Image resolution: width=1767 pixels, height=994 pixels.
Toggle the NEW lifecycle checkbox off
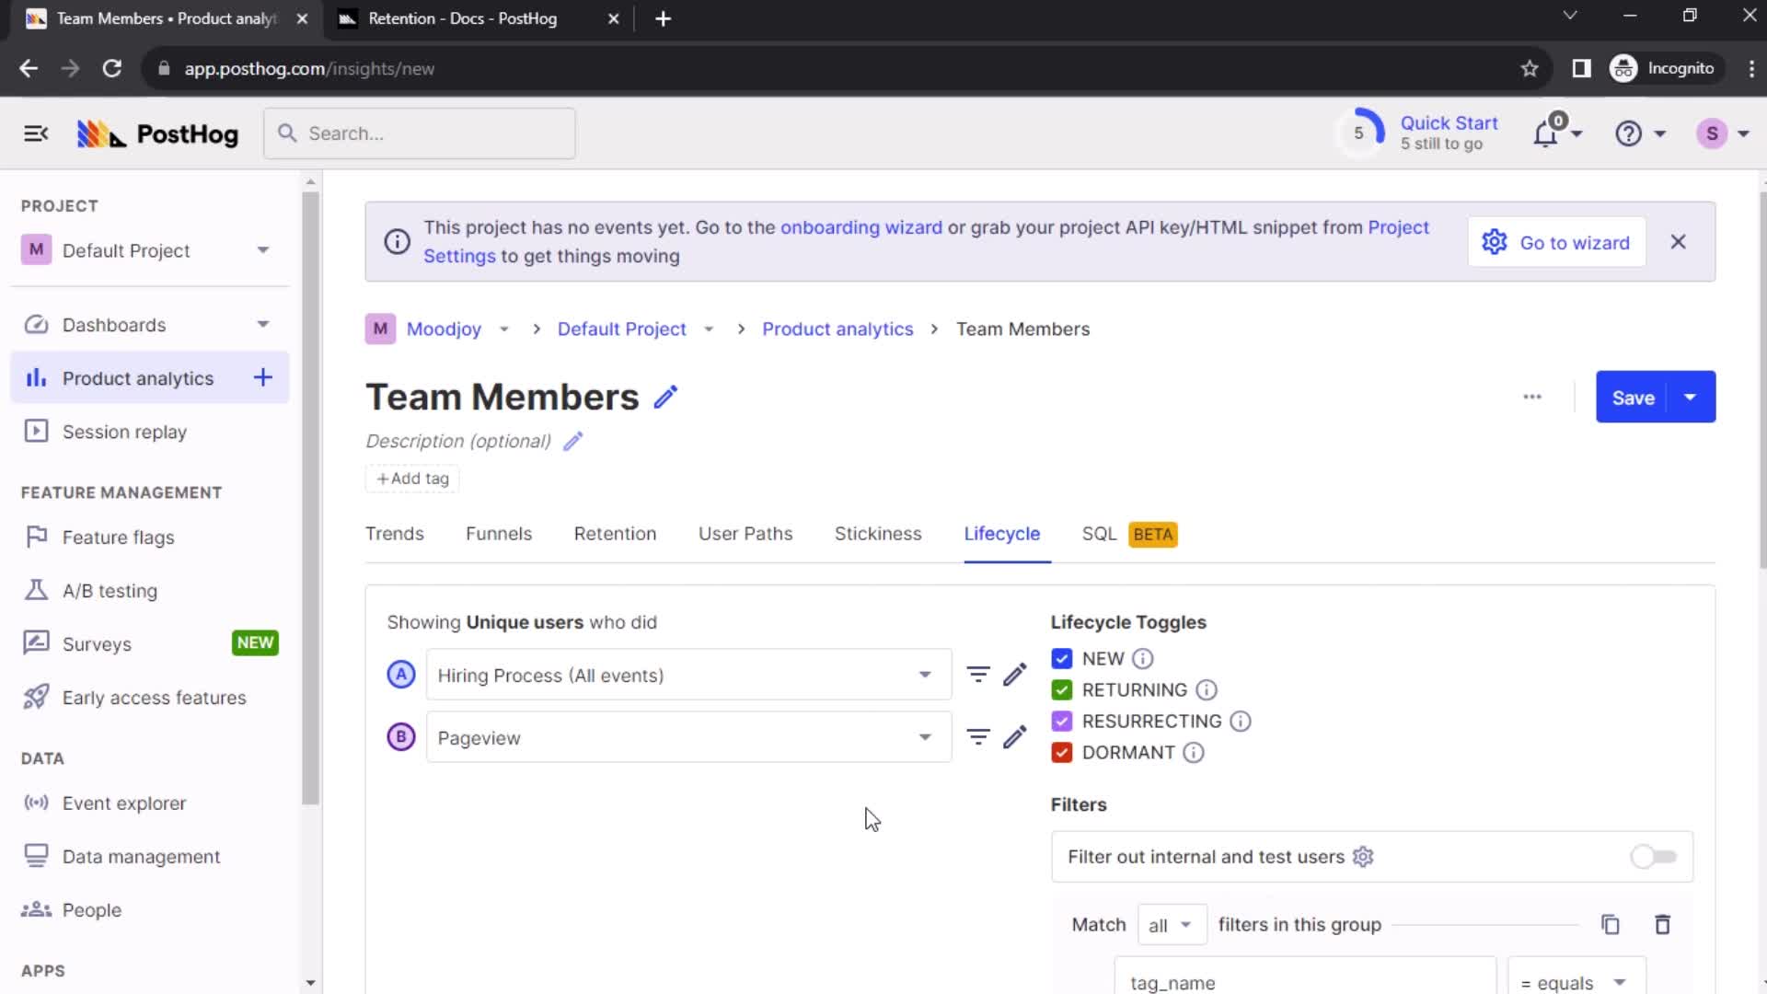1062,658
